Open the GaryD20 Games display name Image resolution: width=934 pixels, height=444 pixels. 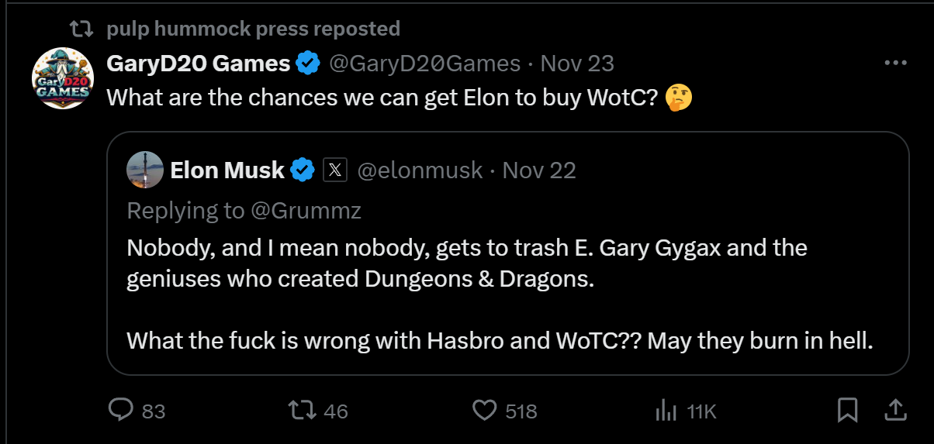(x=198, y=64)
